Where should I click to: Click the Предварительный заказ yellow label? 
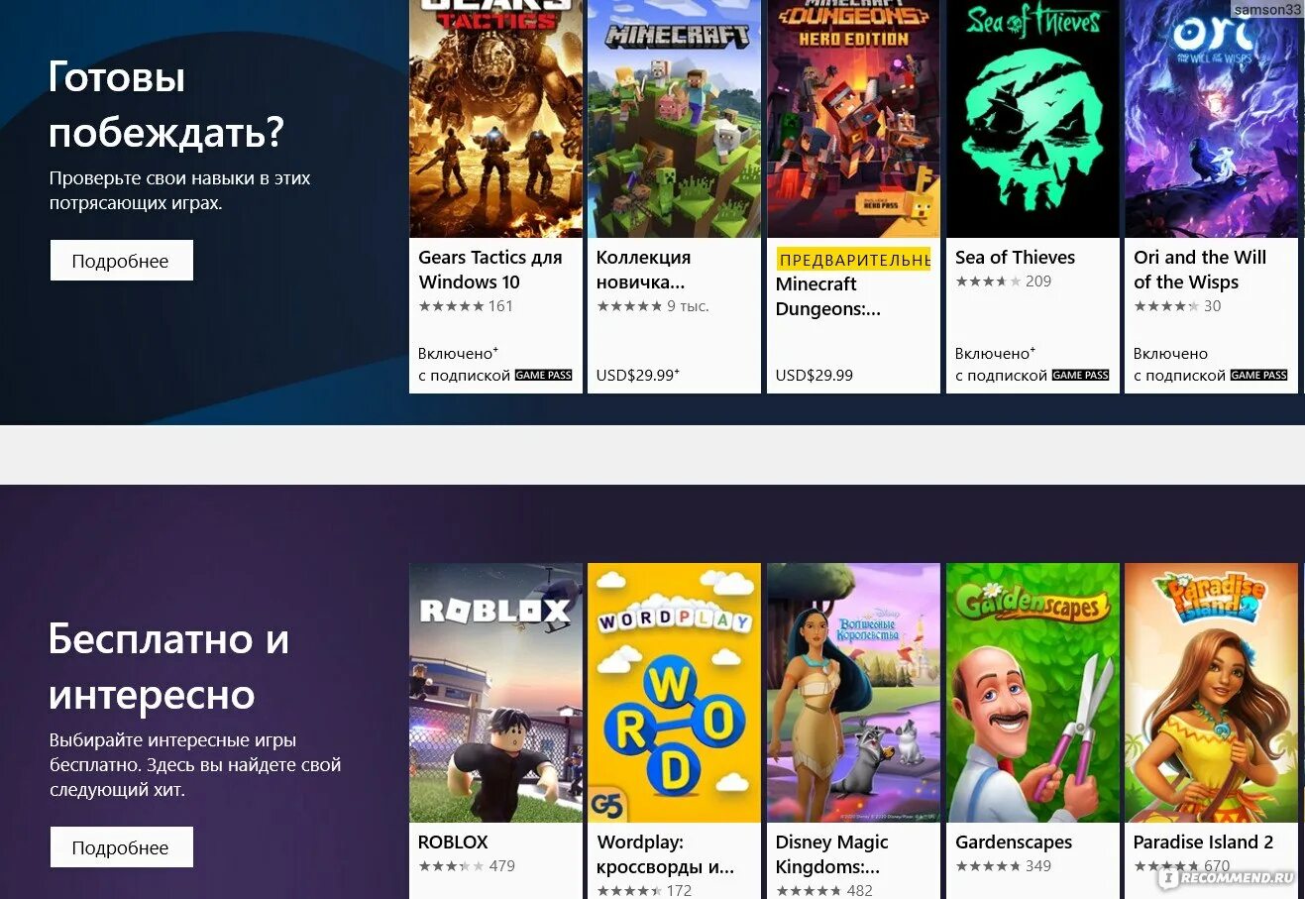[853, 260]
